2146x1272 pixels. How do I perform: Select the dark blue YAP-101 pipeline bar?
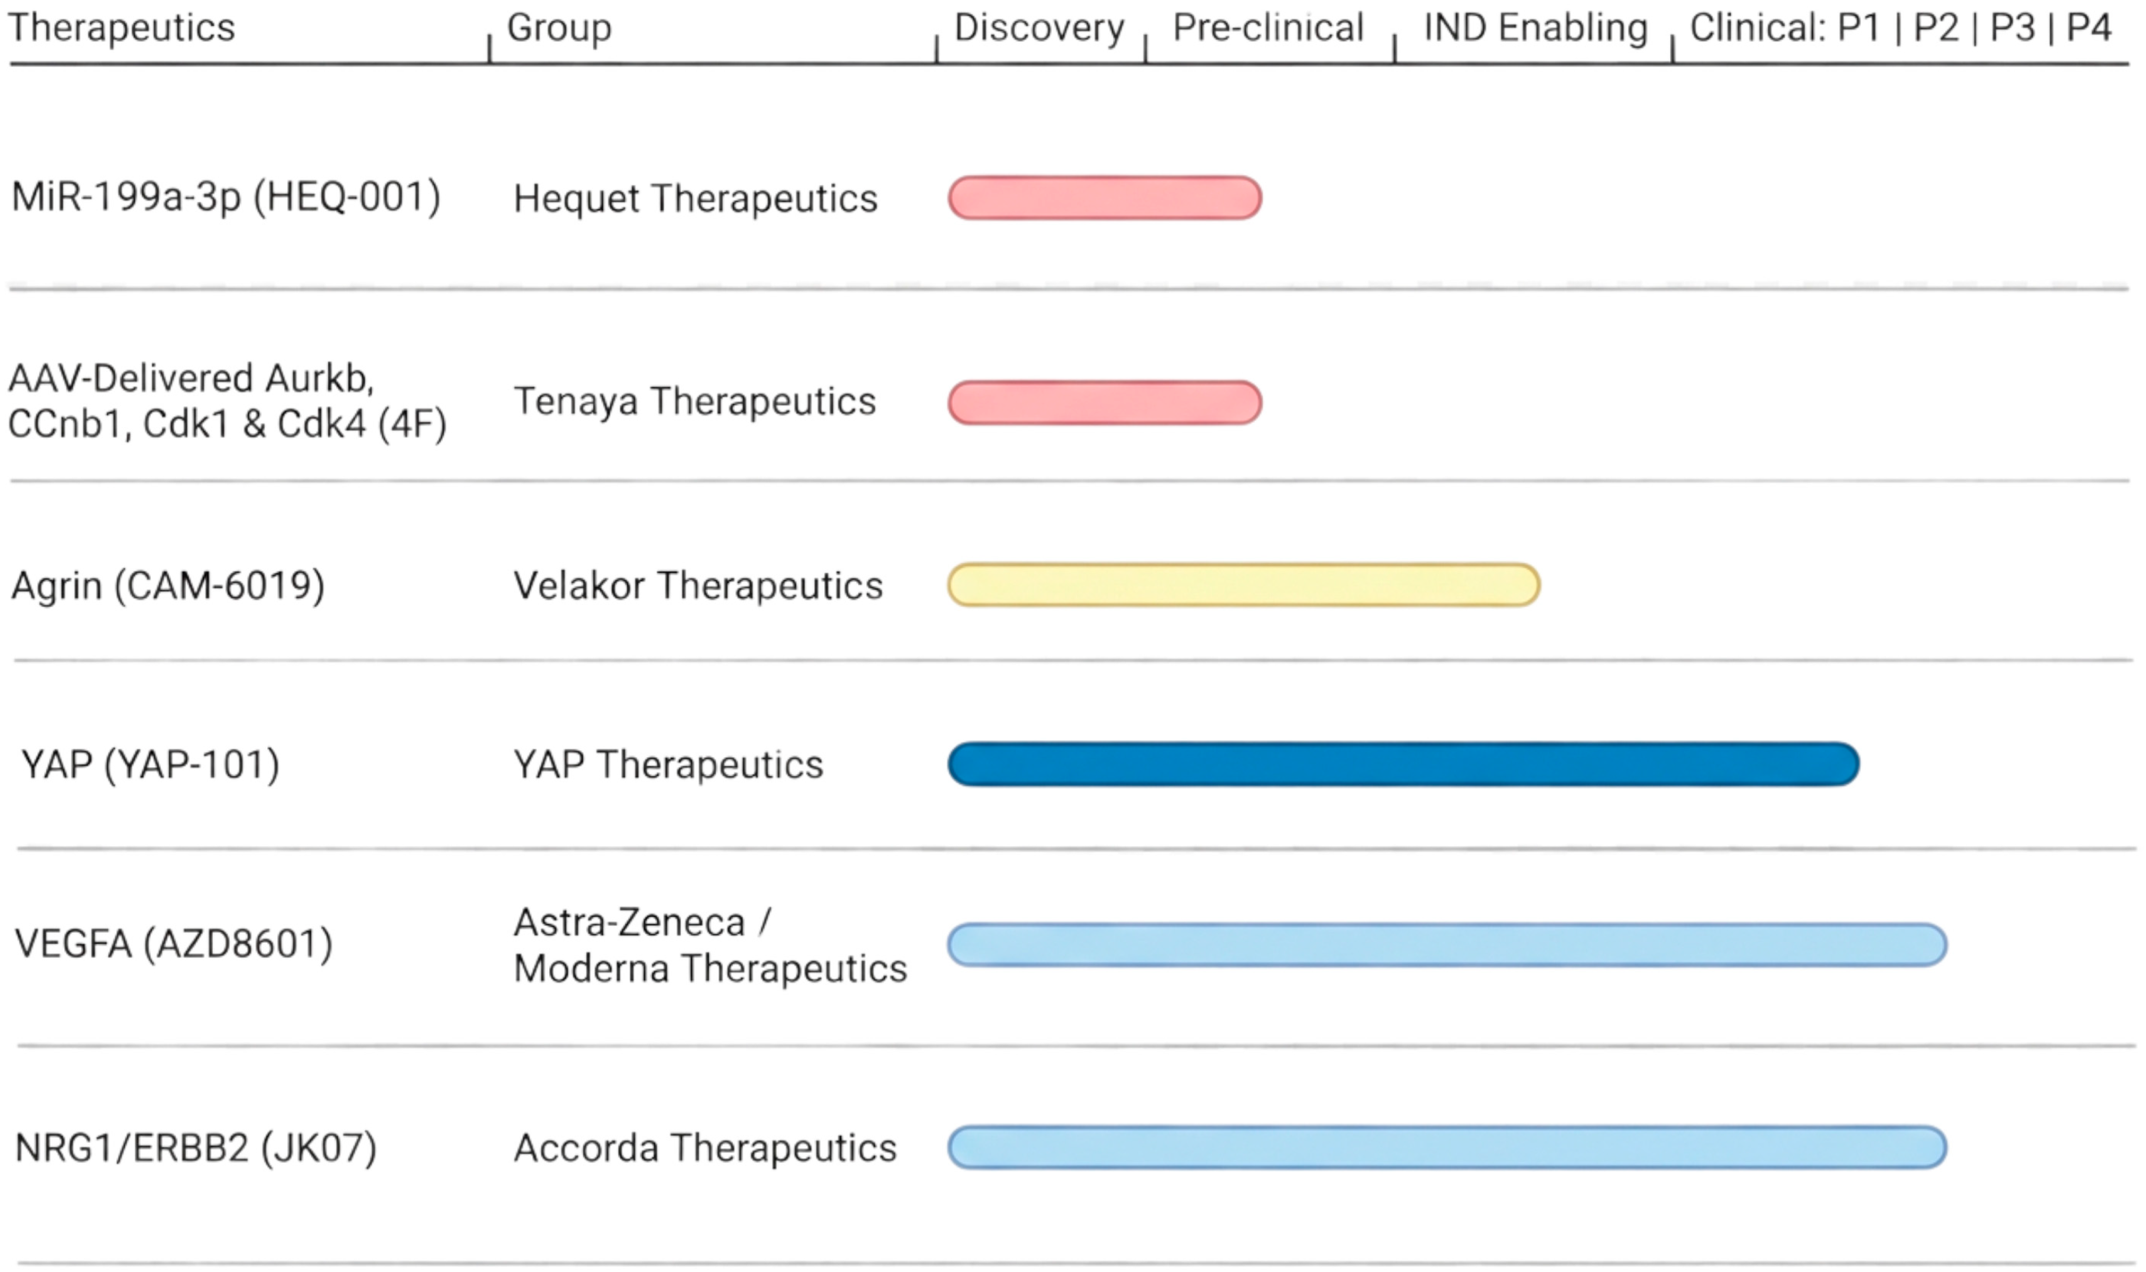(1403, 765)
